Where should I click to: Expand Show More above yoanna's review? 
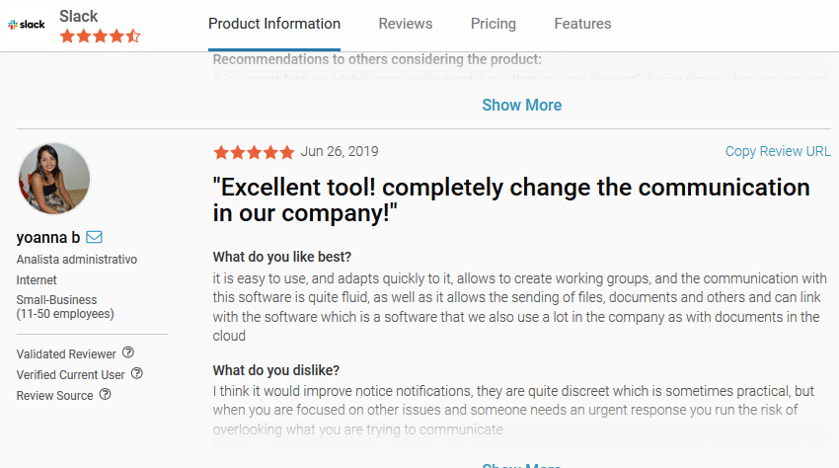(x=522, y=106)
